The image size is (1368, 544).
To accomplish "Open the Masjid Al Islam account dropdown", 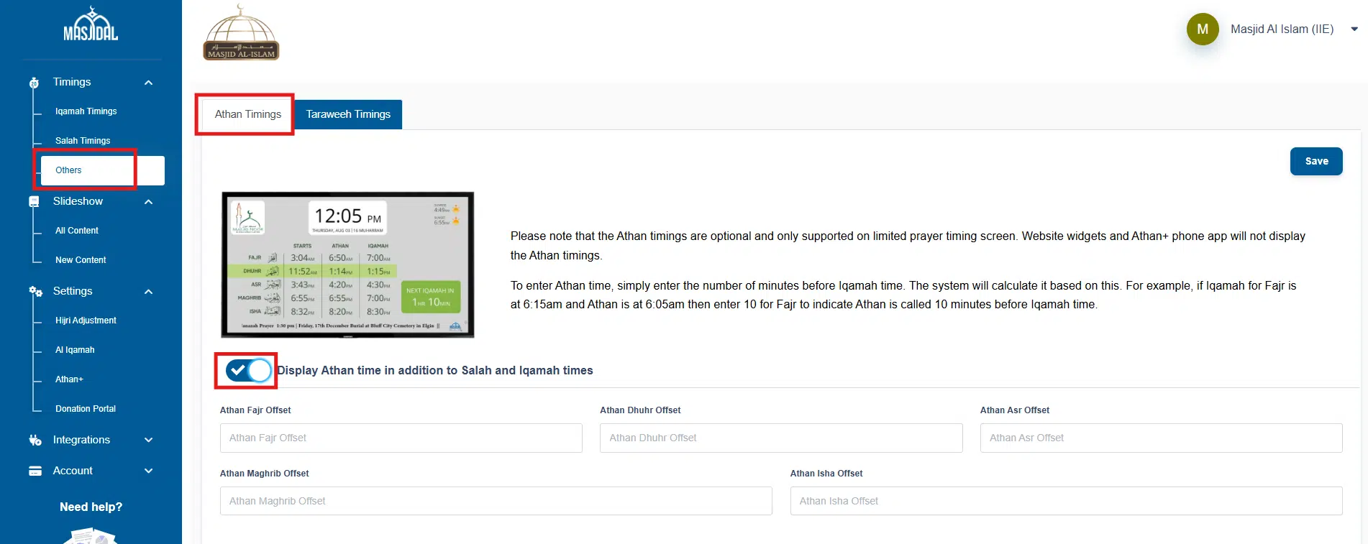I will [1354, 29].
